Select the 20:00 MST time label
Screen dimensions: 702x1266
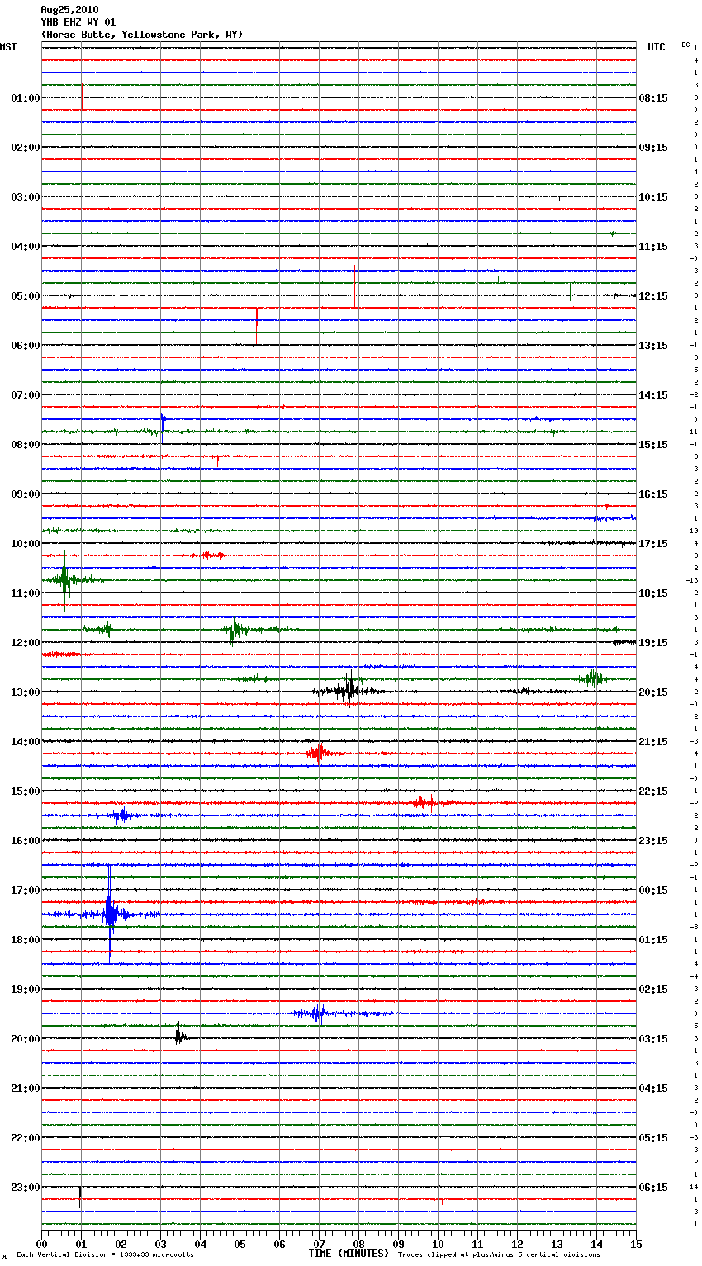pos(25,1039)
